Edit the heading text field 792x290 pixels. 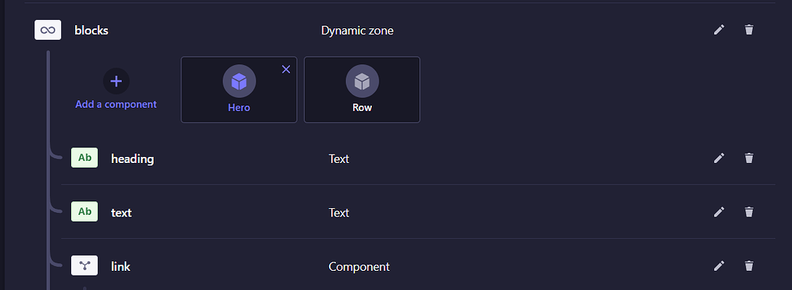[x=719, y=158]
